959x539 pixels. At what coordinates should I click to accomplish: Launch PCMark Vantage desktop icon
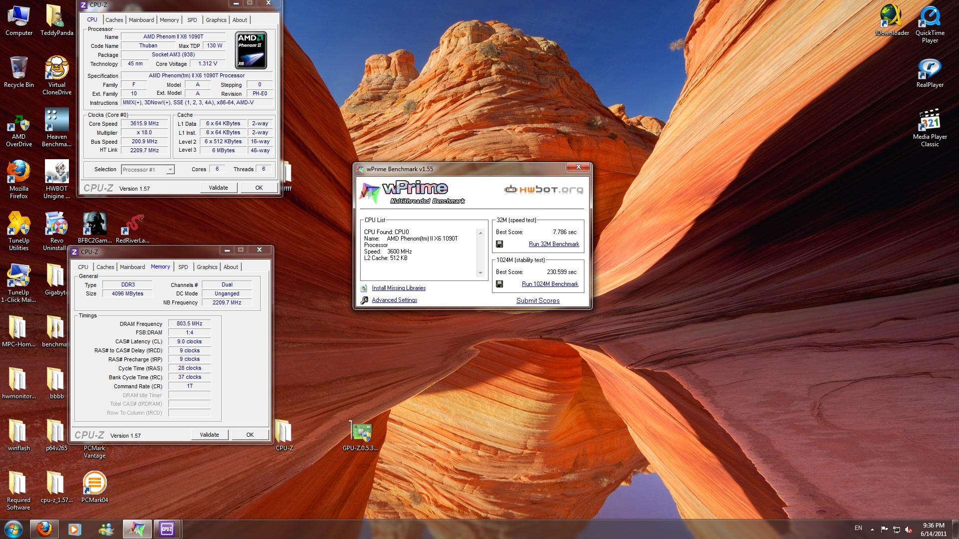tap(94, 451)
